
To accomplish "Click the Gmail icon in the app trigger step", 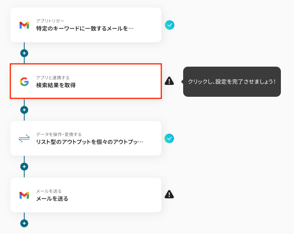I will click(24, 25).
